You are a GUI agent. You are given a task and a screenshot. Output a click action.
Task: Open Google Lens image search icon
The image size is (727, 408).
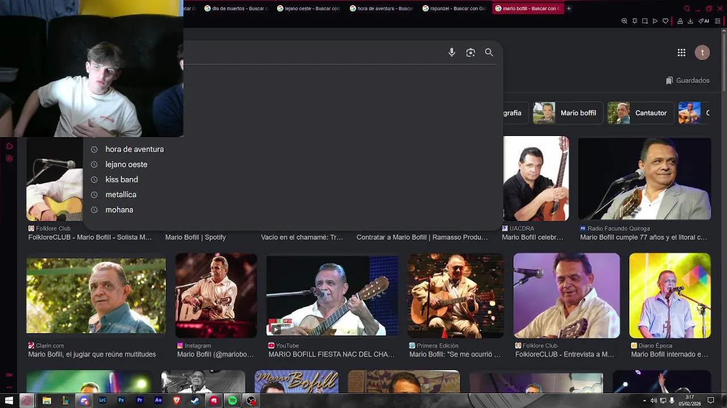click(470, 52)
